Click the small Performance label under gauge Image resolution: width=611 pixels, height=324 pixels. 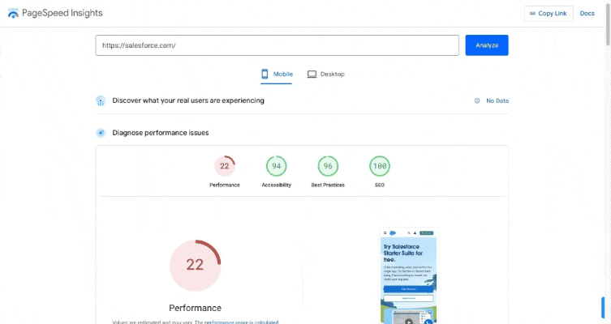click(225, 185)
